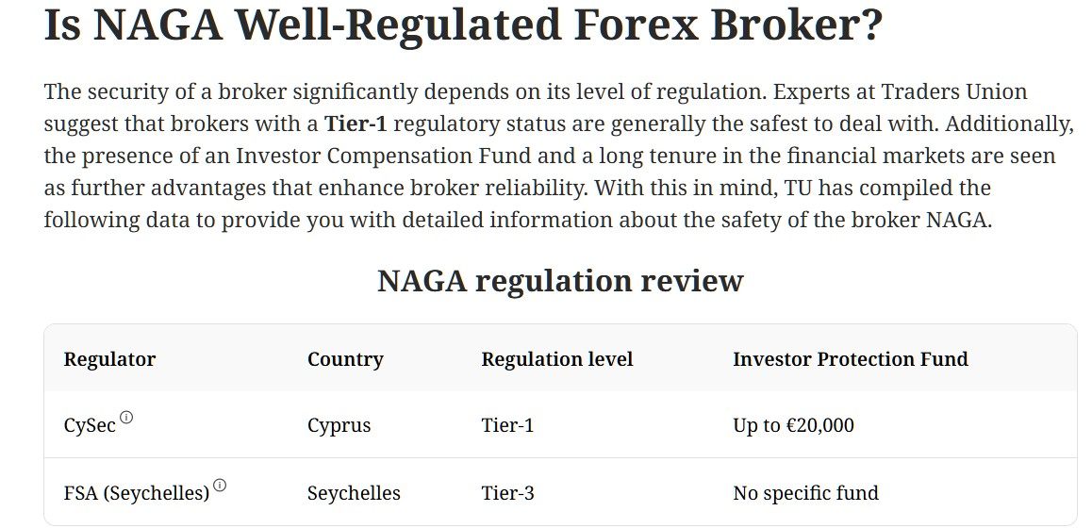This screenshot has height=528, width=1092.
Task: Click the FSA (Seychelles) regulator name
Action: click(136, 493)
